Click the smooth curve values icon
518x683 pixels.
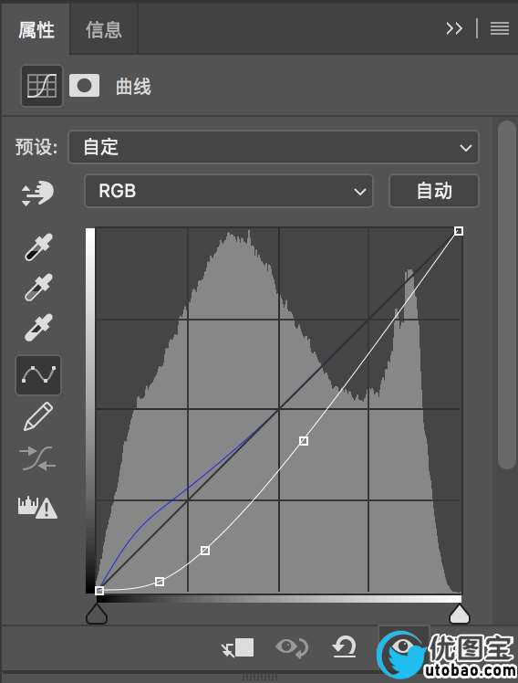click(38, 458)
